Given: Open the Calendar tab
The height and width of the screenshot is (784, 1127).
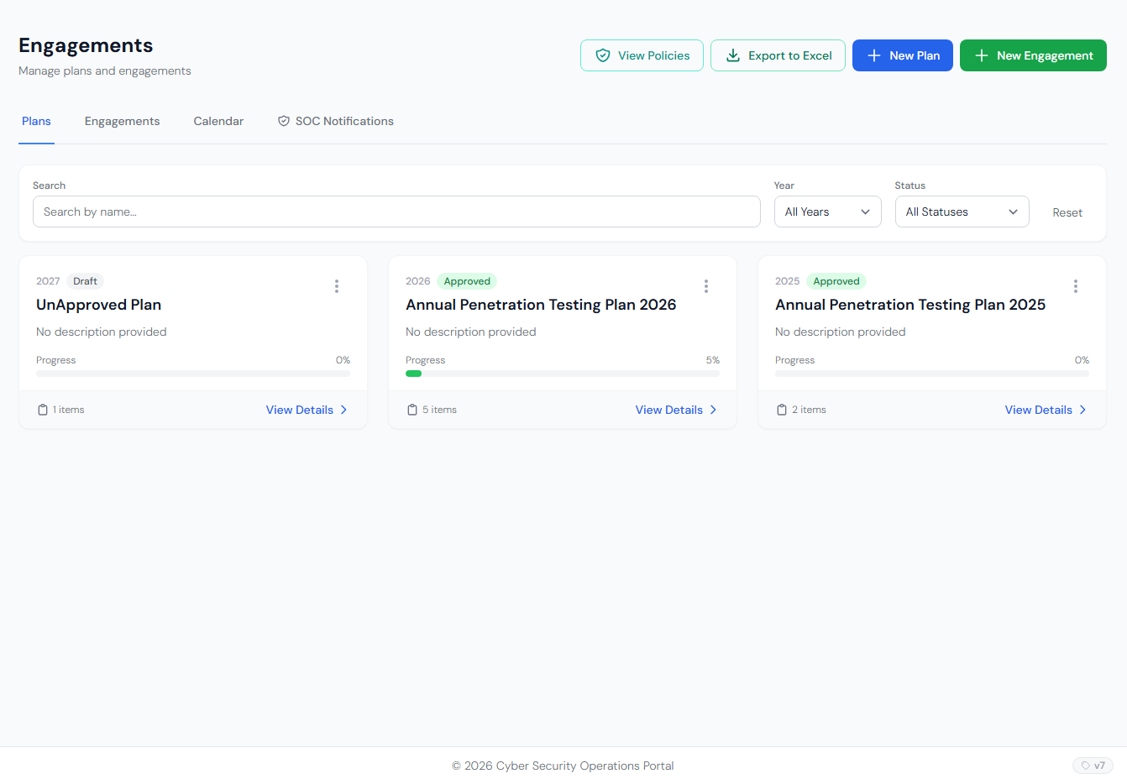Looking at the screenshot, I should 218,121.
